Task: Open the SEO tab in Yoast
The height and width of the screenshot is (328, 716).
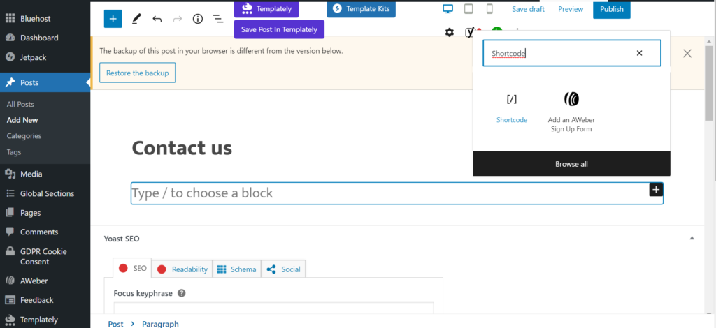Action: pyautogui.click(x=132, y=268)
